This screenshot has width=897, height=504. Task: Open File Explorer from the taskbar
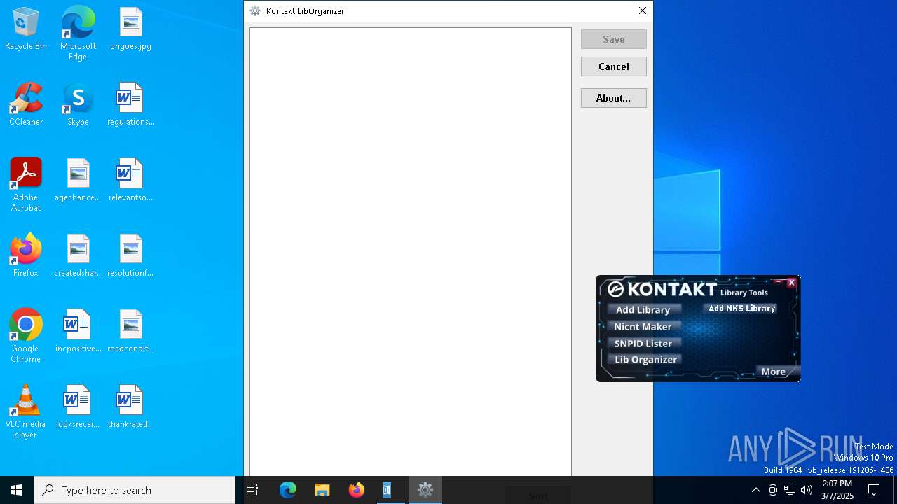[x=322, y=490]
